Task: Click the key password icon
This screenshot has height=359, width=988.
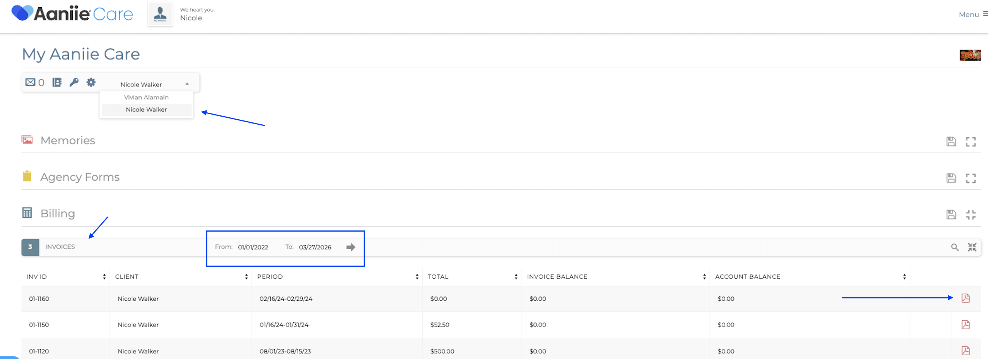Action: point(74,82)
